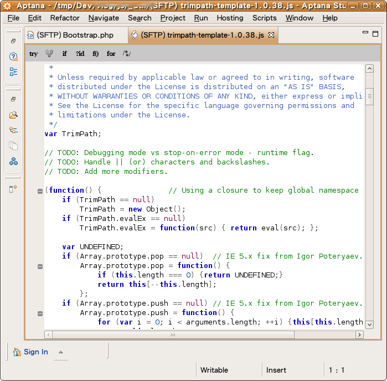Open the outline view icon in sidebar
This screenshot has height=381, width=387.
(13, 72)
